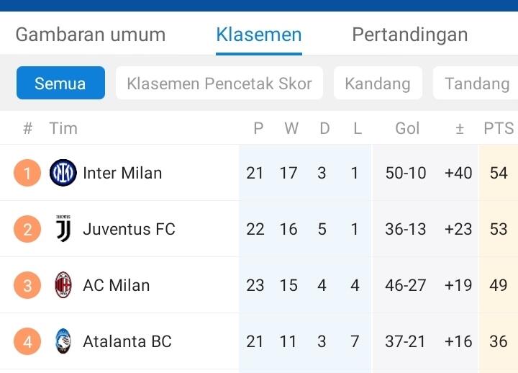Click the orange rank 3 badge
This screenshot has height=373, width=518.
coord(27,285)
